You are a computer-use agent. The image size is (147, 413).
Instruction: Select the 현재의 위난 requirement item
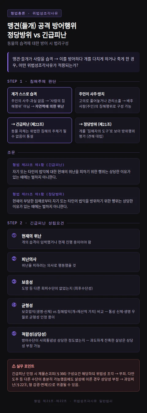[73, 239]
